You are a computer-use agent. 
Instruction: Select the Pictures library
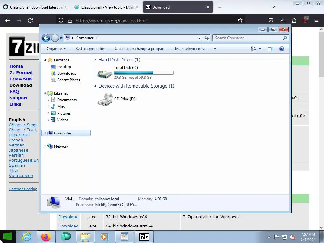[64, 113]
